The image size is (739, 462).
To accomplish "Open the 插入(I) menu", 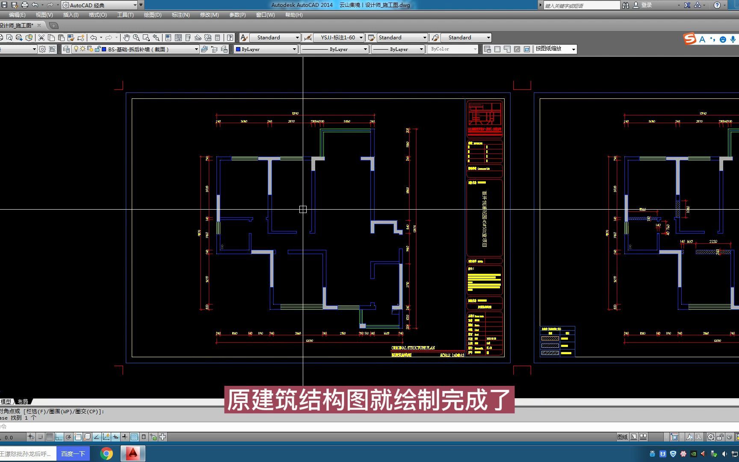I will point(71,15).
